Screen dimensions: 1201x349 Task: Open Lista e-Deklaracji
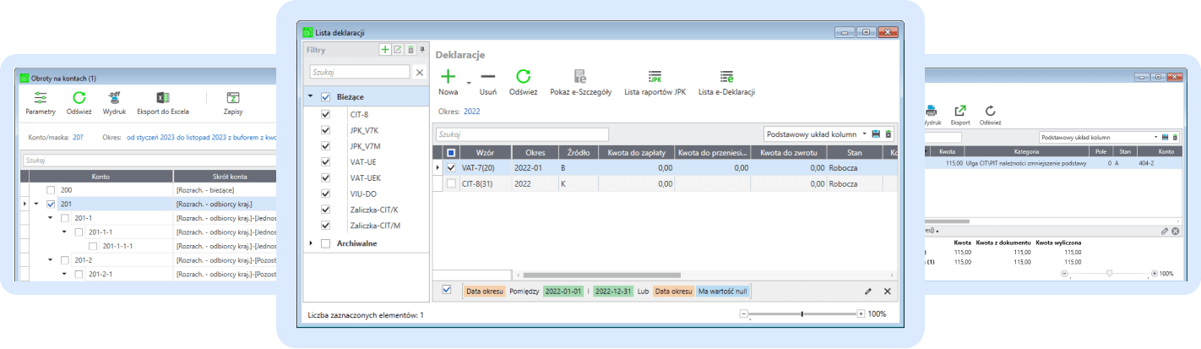pos(725,77)
